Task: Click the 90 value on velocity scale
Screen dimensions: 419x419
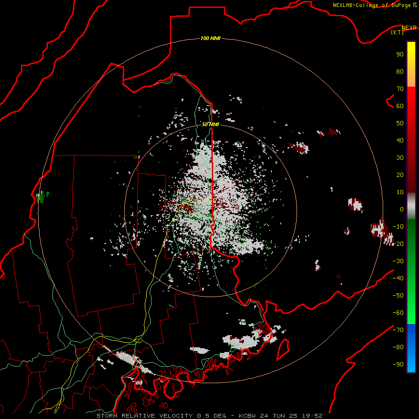Action: (400, 54)
